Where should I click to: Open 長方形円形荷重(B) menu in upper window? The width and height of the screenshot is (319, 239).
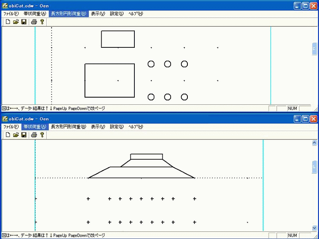click(69, 14)
